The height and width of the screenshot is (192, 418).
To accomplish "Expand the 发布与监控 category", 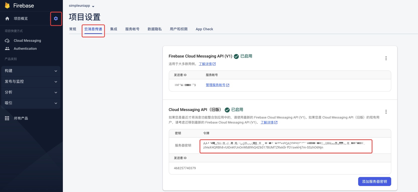I will (x=31, y=82).
